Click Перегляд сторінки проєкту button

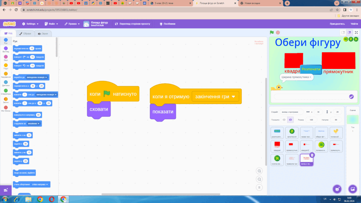click(132, 24)
